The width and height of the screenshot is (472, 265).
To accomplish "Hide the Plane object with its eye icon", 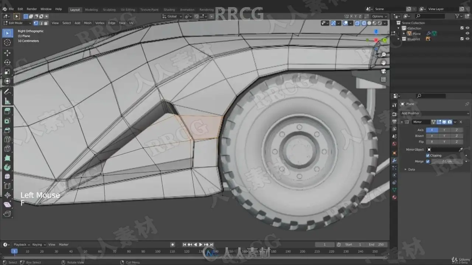I will click(468, 33).
